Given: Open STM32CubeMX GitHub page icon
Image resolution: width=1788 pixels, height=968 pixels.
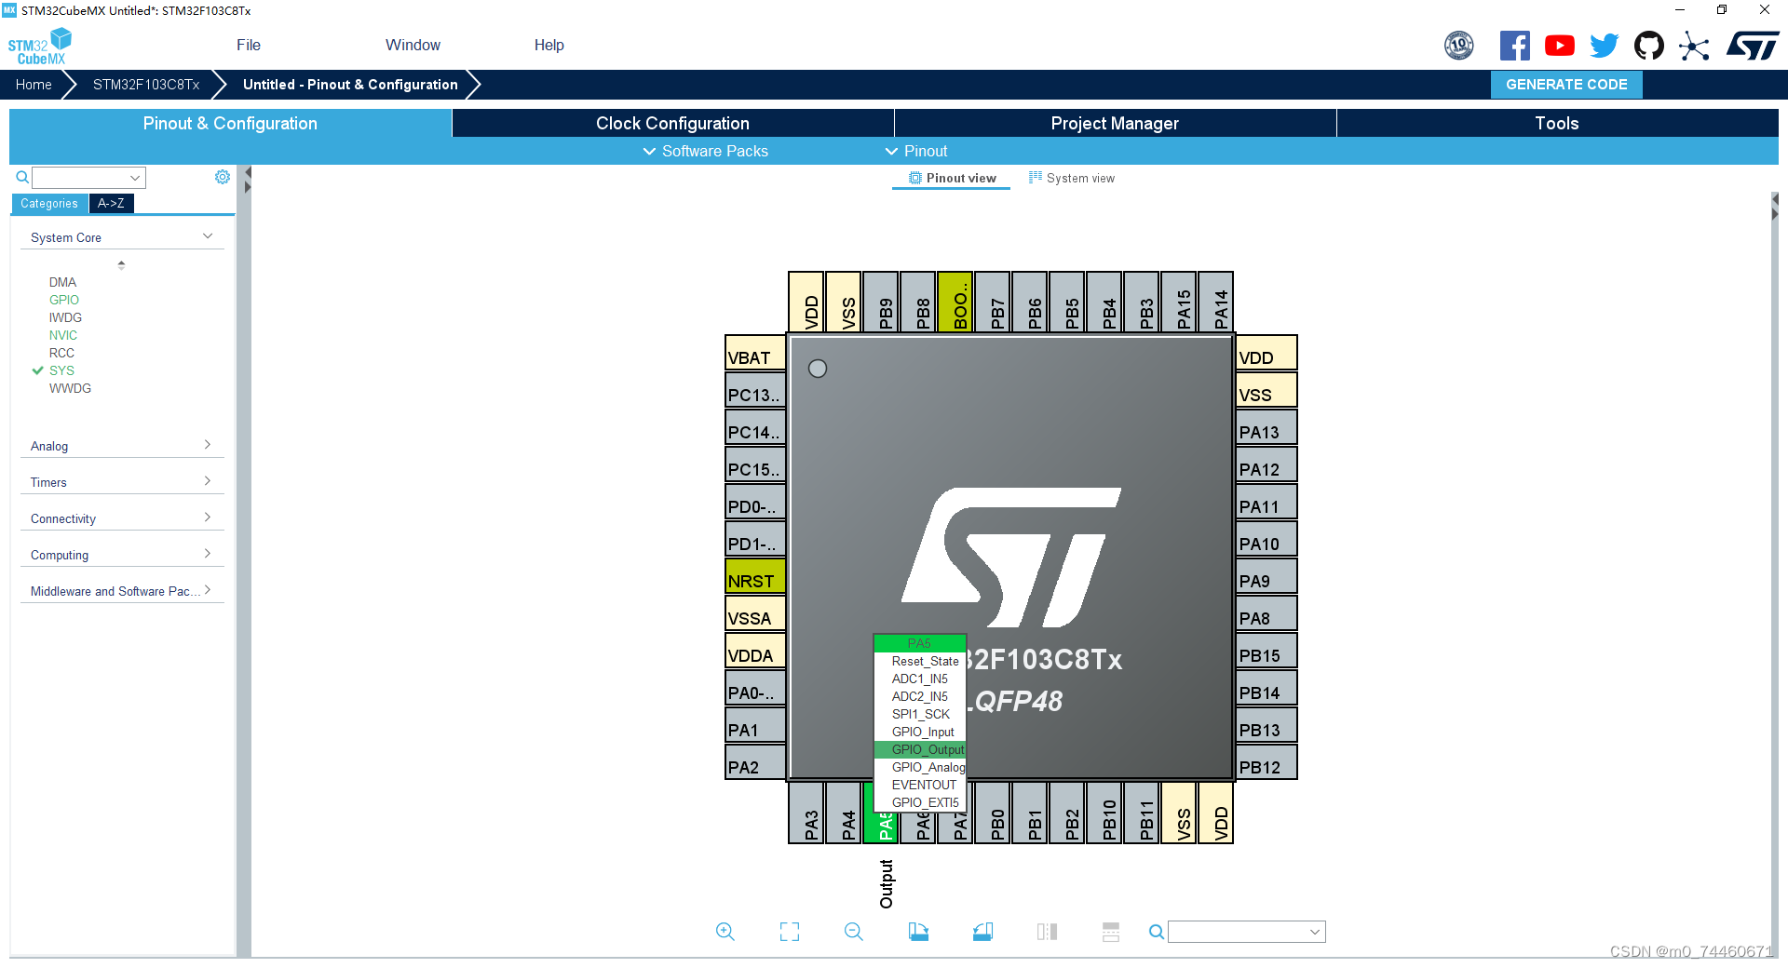Looking at the screenshot, I should pyautogui.click(x=1648, y=45).
